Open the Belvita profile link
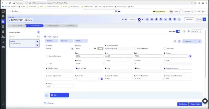 [13, 41]
